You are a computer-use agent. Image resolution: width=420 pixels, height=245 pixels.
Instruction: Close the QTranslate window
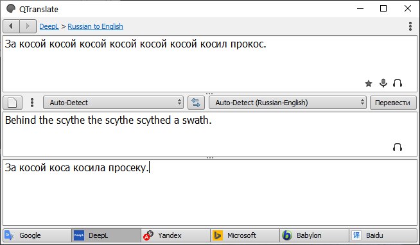407,8
